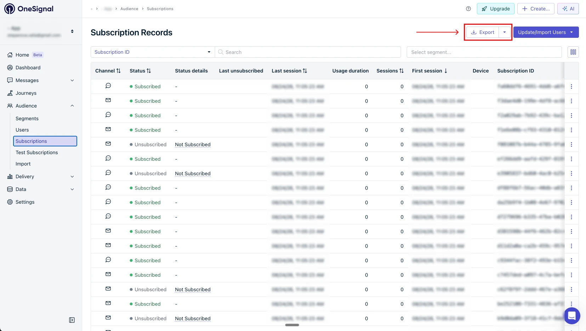Open row actions for fourth row
The image size is (586, 331).
coord(571,130)
